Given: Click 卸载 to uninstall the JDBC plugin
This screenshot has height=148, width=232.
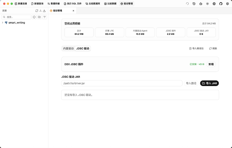Looking at the screenshot, I should click(x=211, y=64).
